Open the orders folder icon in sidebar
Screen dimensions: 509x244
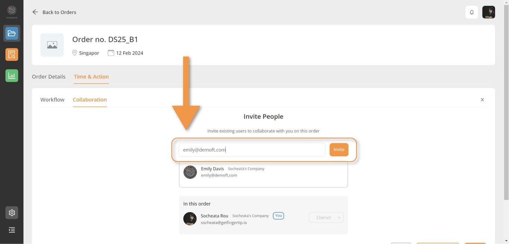coord(12,33)
